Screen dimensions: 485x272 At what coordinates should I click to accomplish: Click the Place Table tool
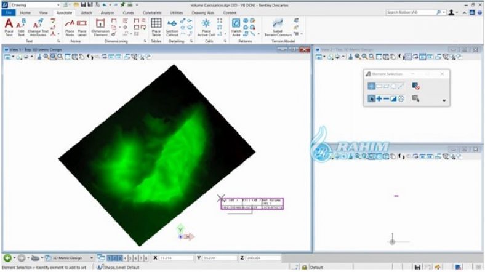point(156,27)
